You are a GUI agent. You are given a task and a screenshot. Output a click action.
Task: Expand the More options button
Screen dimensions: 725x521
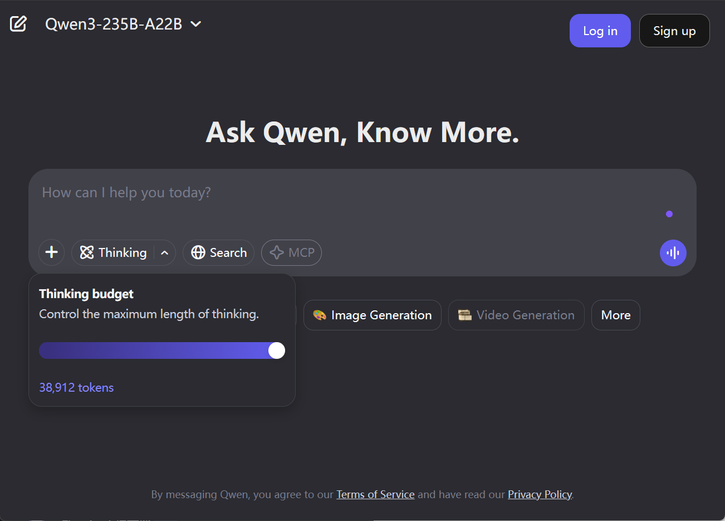[x=615, y=315]
